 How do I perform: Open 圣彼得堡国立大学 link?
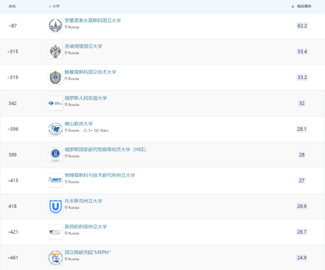pos(83,46)
